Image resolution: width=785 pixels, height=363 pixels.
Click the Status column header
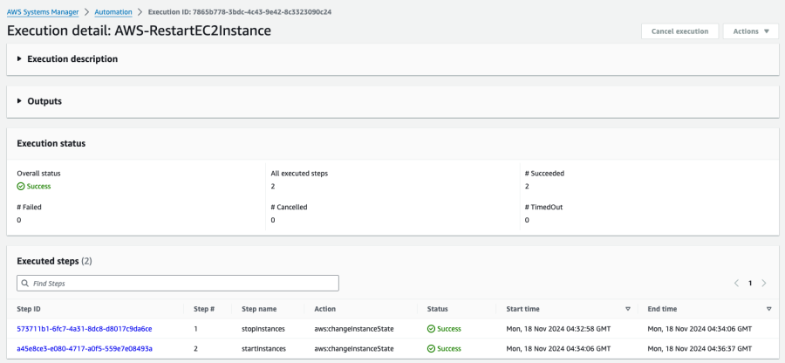[x=437, y=309]
